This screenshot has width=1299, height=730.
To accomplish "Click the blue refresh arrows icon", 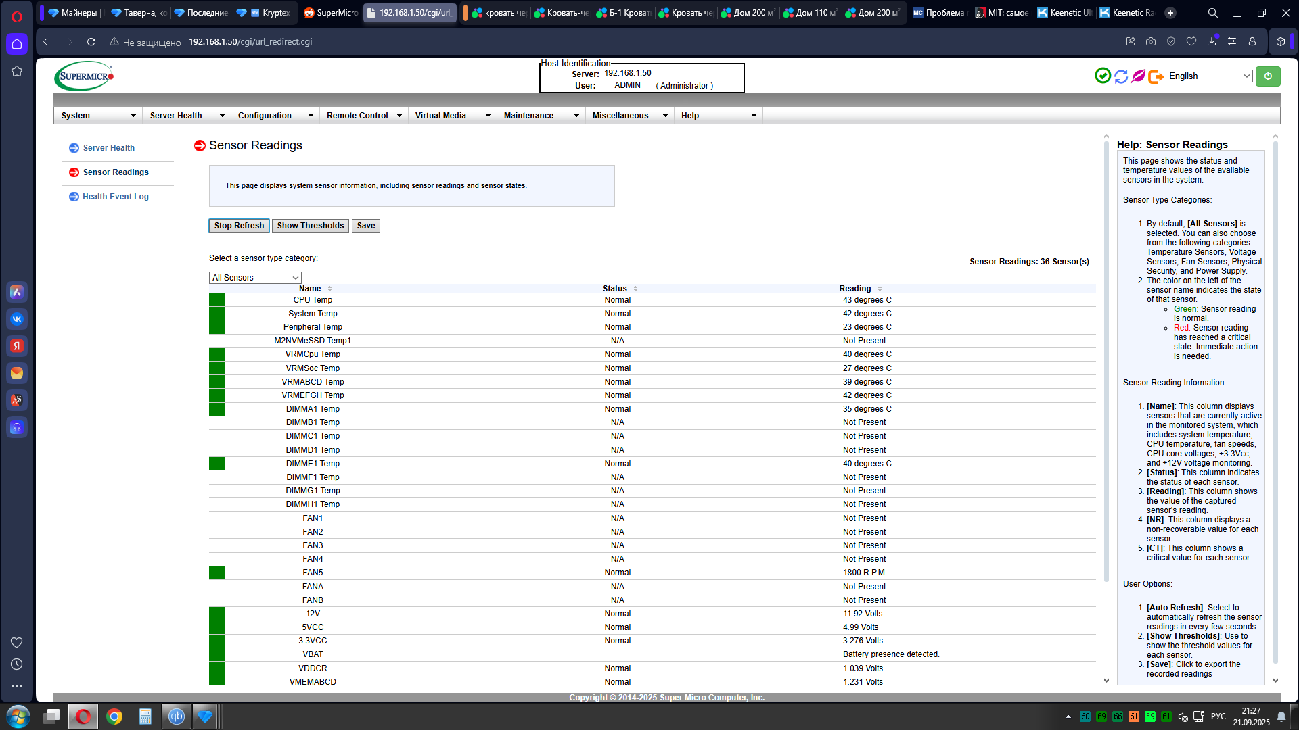I will click(x=1121, y=76).
